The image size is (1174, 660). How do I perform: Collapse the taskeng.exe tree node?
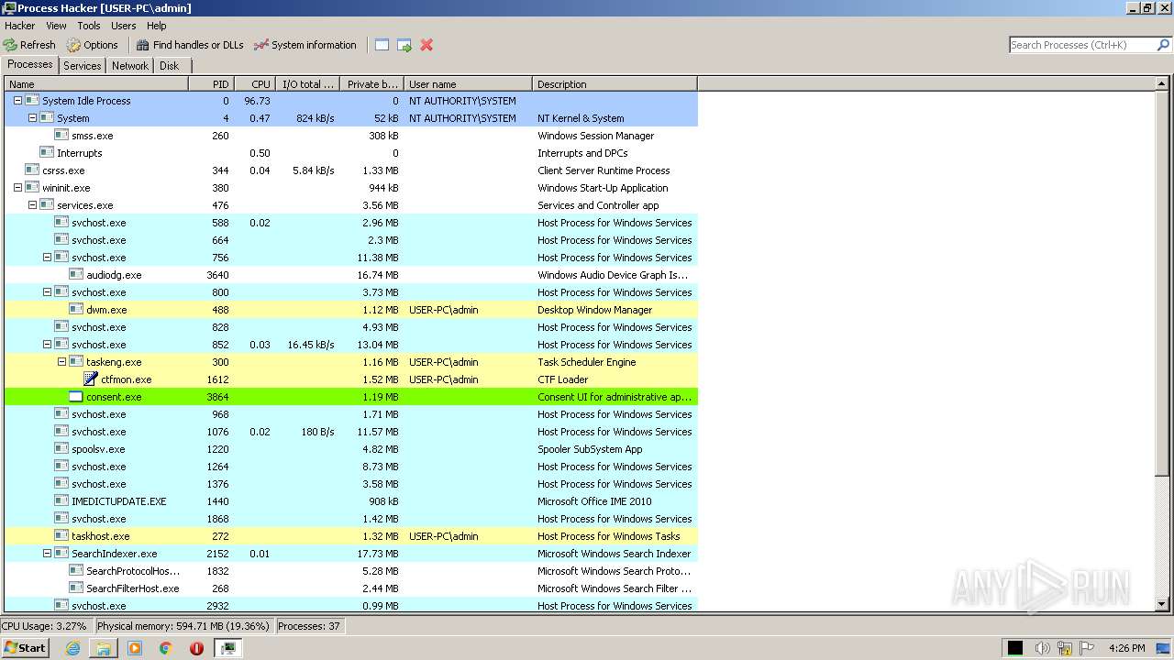[61, 362]
